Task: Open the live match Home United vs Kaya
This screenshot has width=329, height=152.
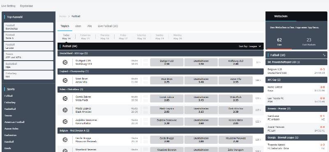Action: (x=296, y=89)
